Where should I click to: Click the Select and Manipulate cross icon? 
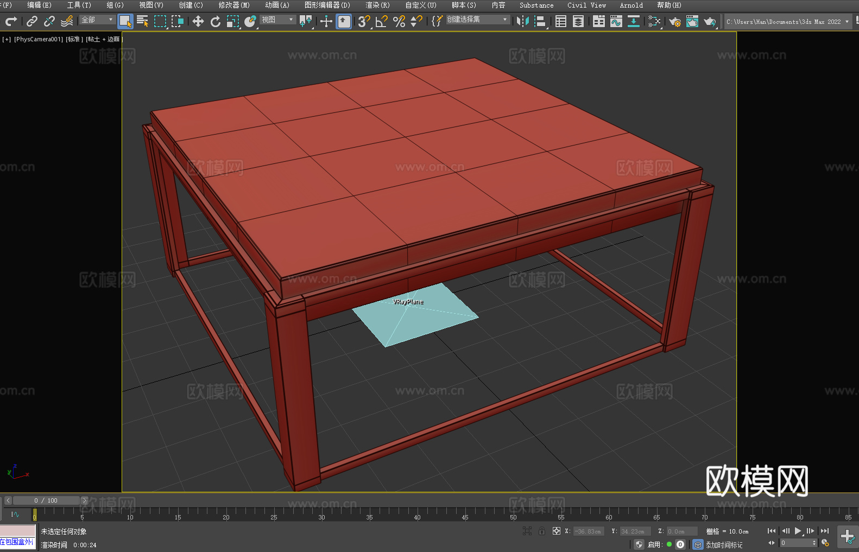point(326,21)
